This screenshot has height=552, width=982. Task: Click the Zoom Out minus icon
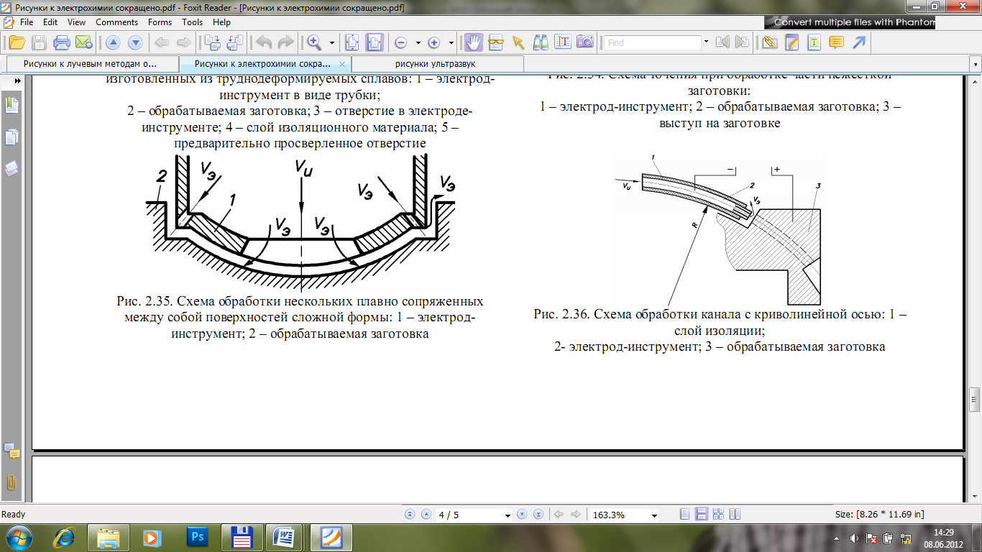click(401, 42)
